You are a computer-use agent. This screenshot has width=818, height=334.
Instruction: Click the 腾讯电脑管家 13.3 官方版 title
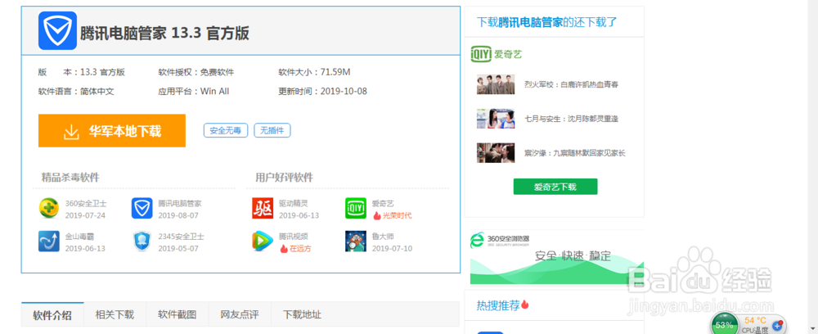point(164,34)
